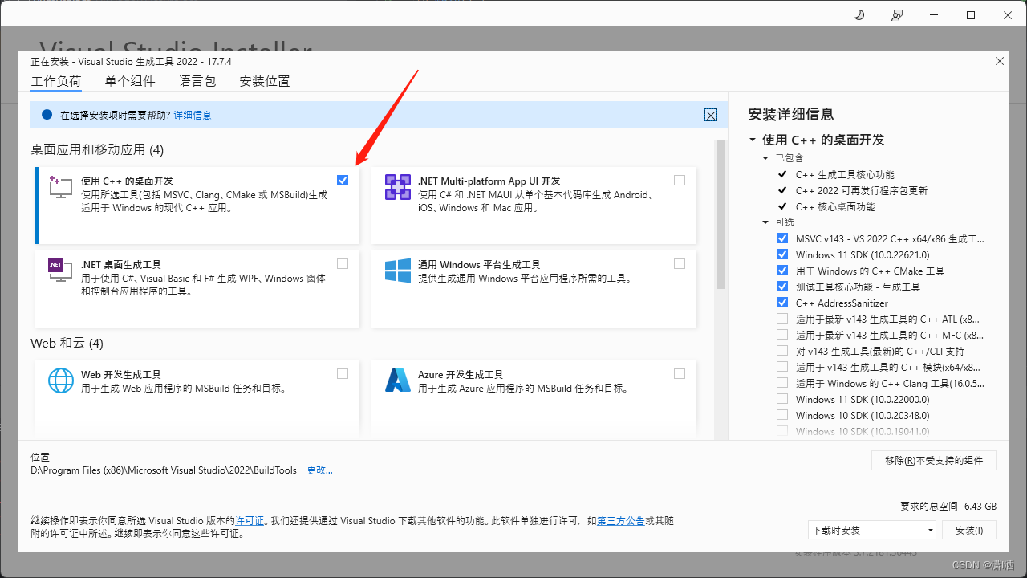Switch to the 工作负荷 tab

point(56,81)
